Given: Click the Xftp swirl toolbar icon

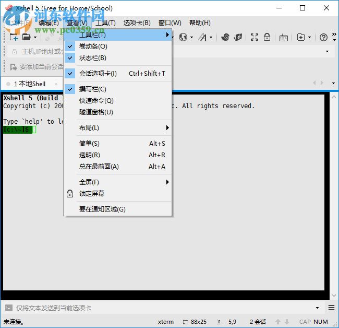Looking at the screenshot, I should tap(225, 37).
